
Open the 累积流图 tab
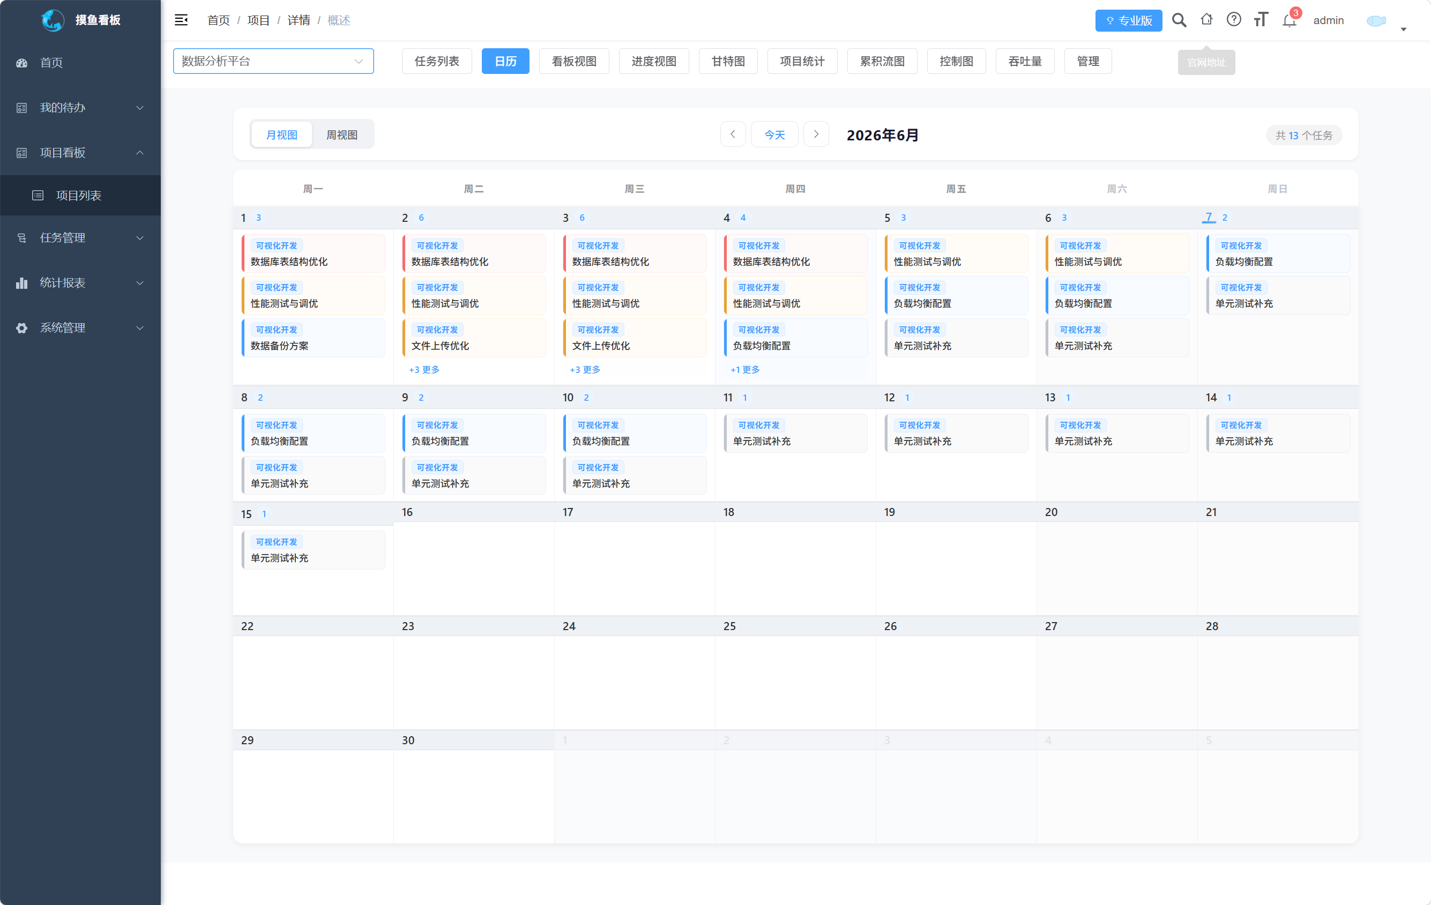pos(883,61)
